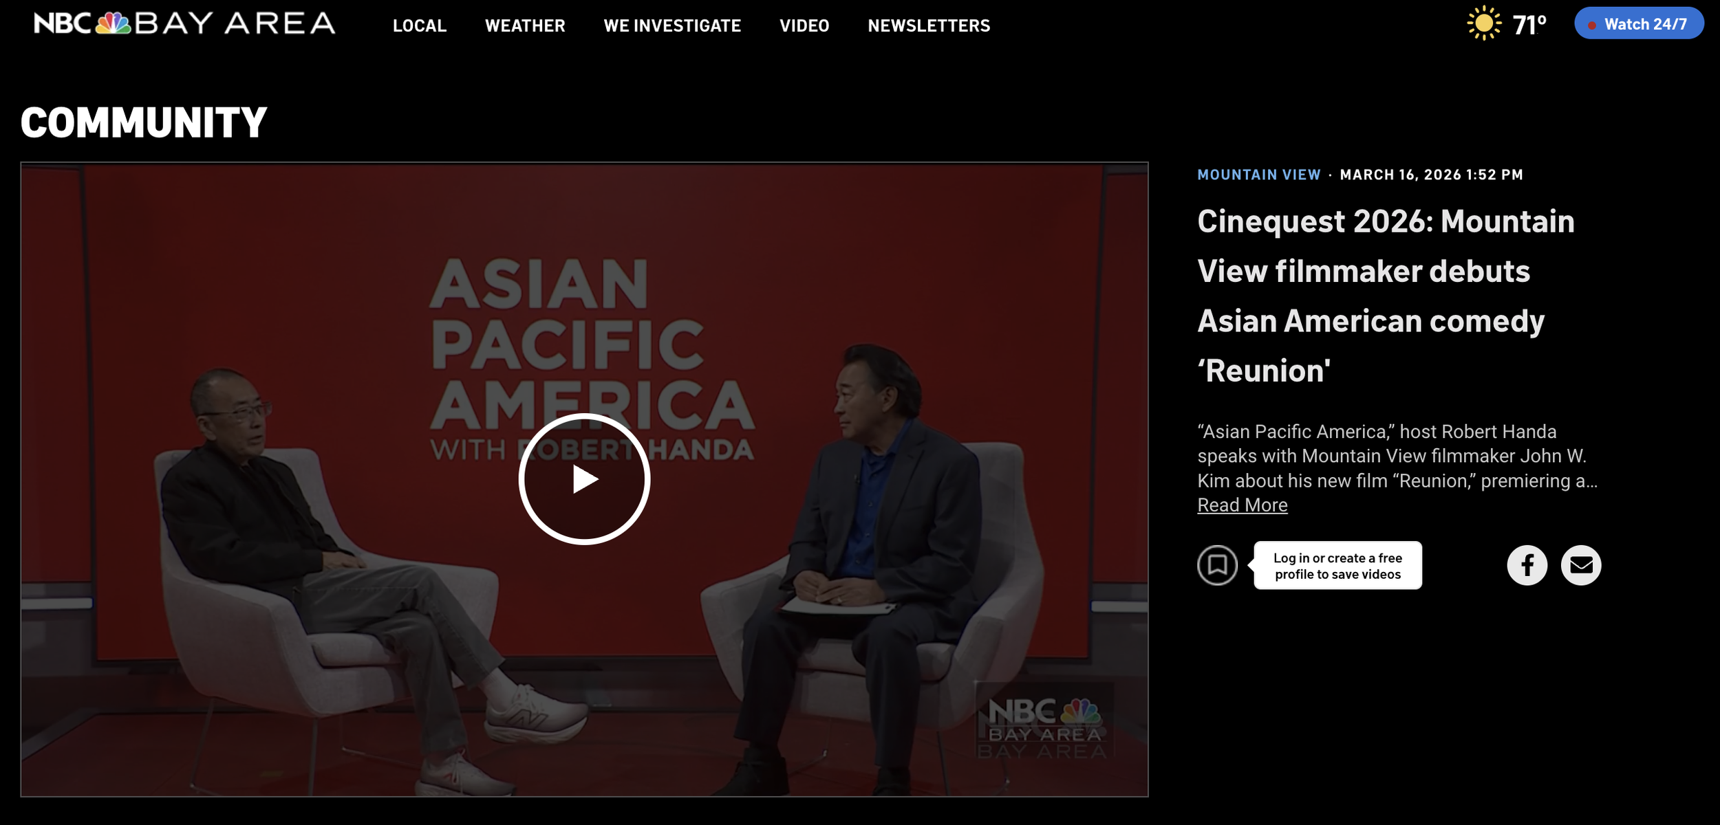This screenshot has width=1720, height=825.
Task: Click the sunny weather icon
Action: tap(1484, 23)
